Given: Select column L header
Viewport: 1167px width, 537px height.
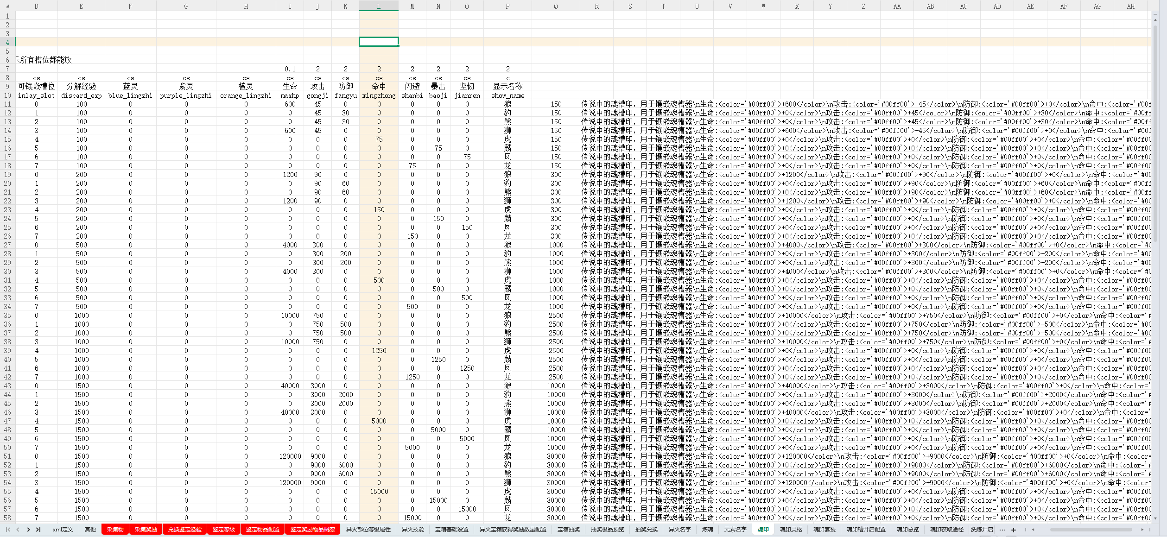Looking at the screenshot, I should coord(379,6).
